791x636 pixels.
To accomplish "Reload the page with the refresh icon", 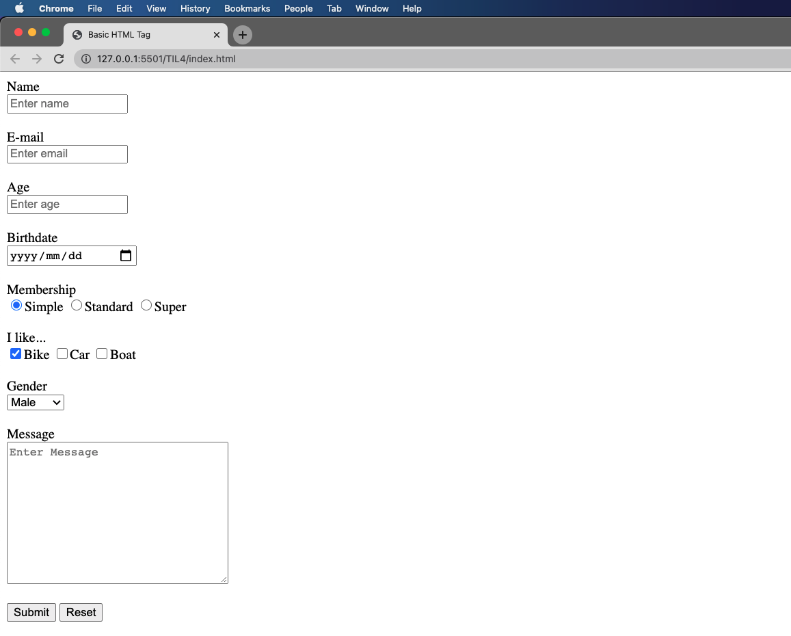I will coord(59,59).
